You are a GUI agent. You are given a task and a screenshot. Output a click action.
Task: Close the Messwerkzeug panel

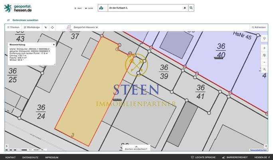click(54, 44)
